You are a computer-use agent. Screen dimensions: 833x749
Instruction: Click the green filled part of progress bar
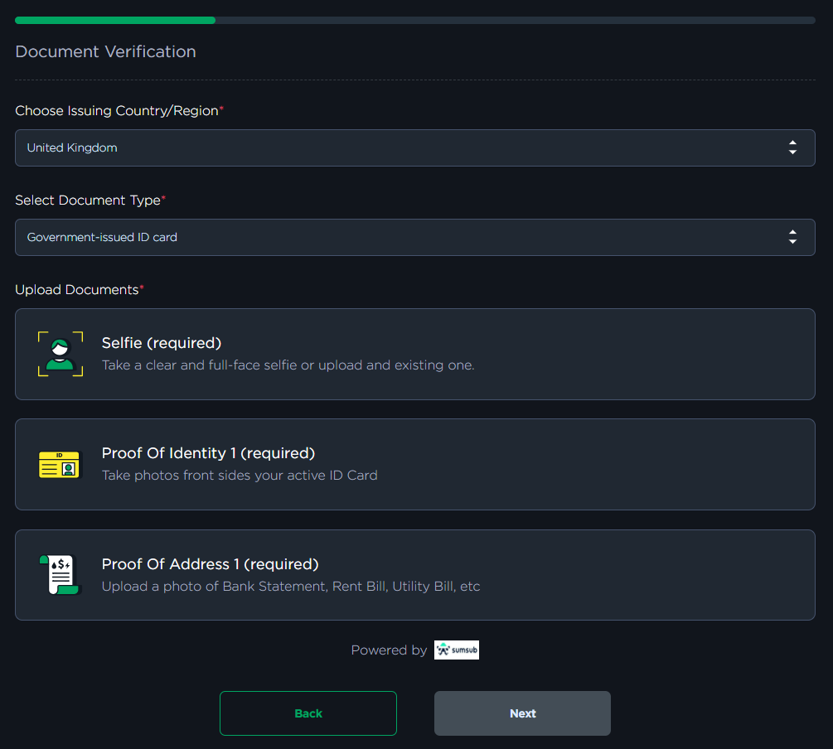[x=115, y=20]
